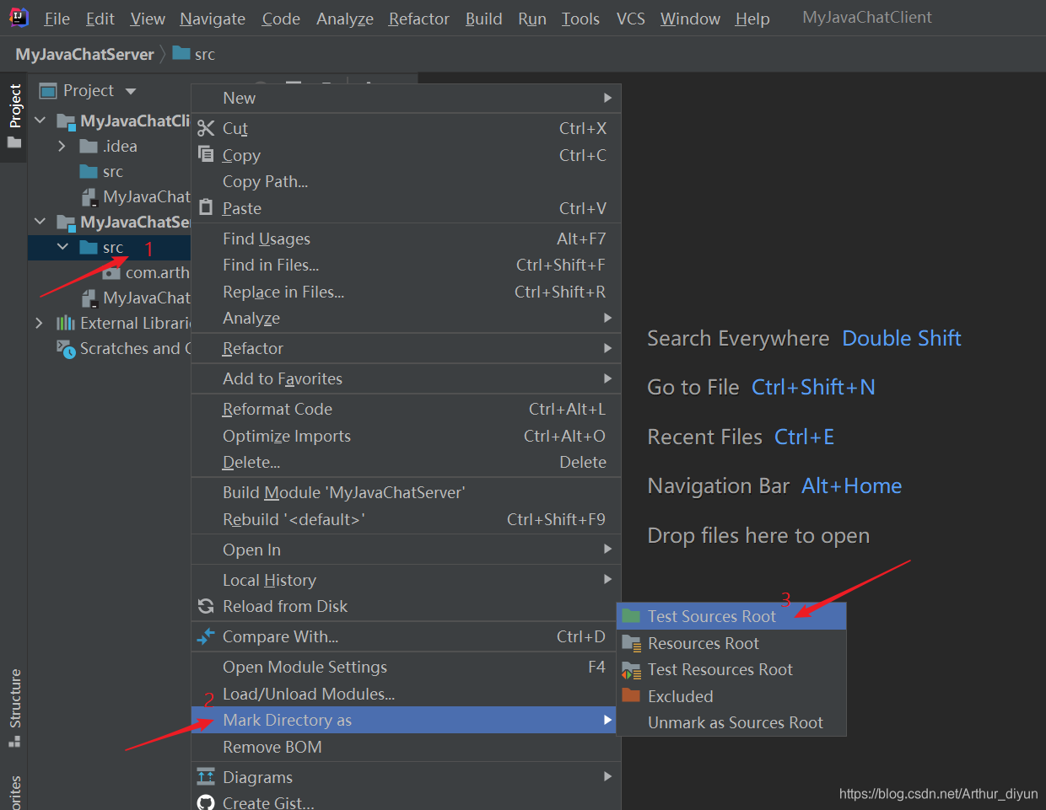Select Build Module 'MyJavaChatServer'

click(x=406, y=492)
